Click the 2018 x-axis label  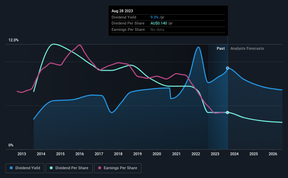[x=118, y=154]
